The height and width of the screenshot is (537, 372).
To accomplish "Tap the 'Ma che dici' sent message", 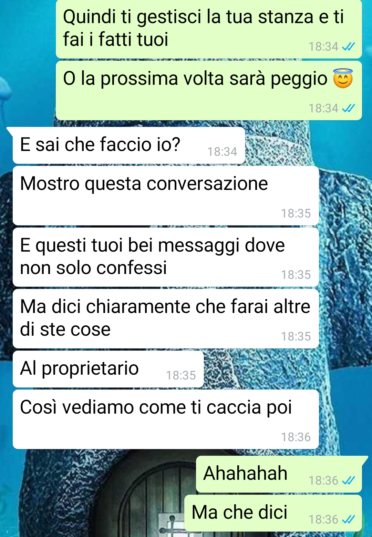I will pyautogui.click(x=273, y=513).
